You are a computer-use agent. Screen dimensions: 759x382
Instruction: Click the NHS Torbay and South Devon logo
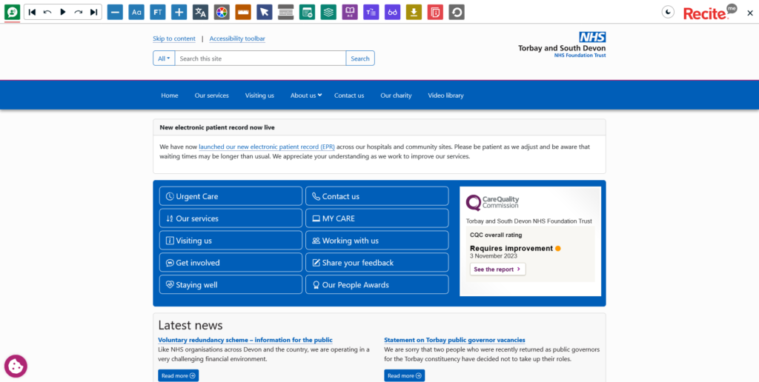(562, 45)
